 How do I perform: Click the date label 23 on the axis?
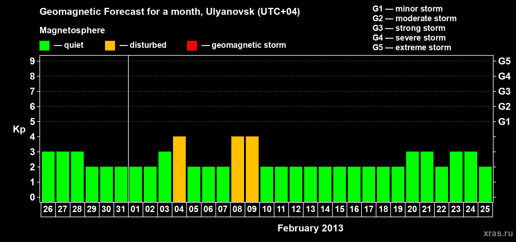[456, 209]
